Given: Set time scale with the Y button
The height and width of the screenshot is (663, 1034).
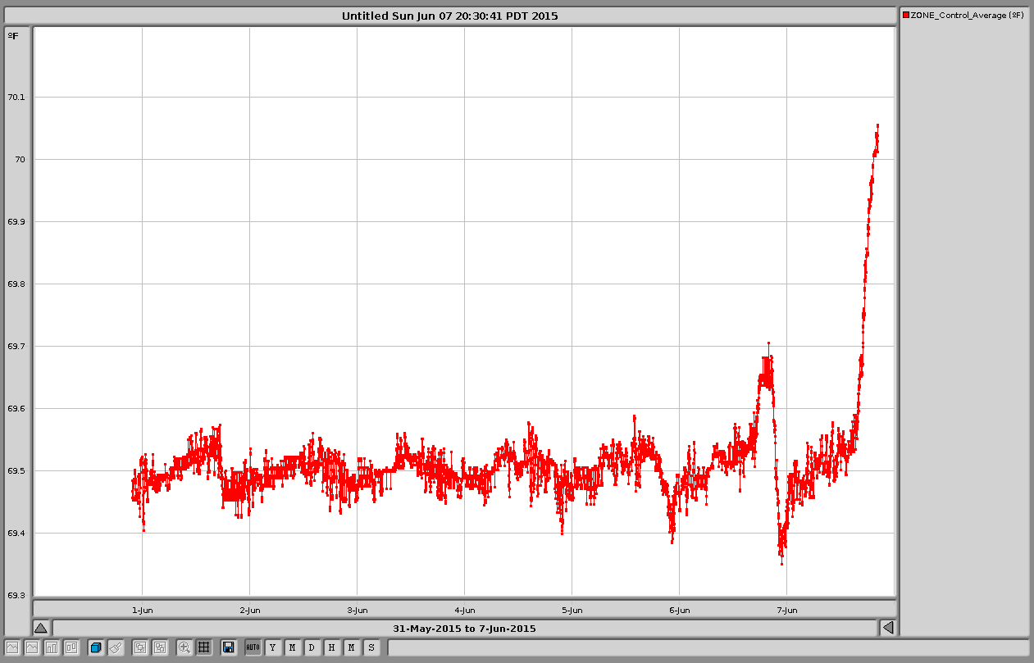Looking at the screenshot, I should pos(272,647).
